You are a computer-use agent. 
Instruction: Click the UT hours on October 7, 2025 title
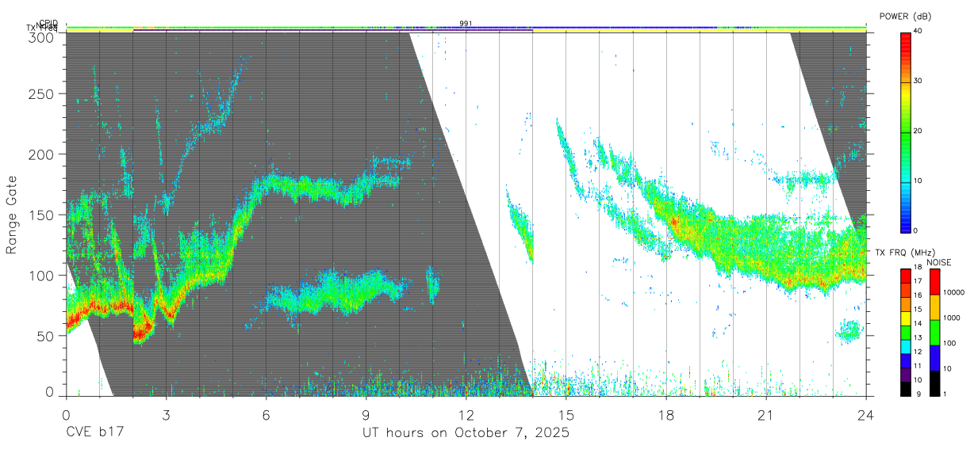466,433
